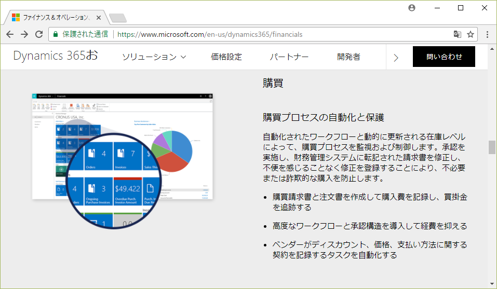Click the paragraph starting 自動化されたワークフロー
The height and width of the screenshot is (289, 497).
click(x=364, y=157)
